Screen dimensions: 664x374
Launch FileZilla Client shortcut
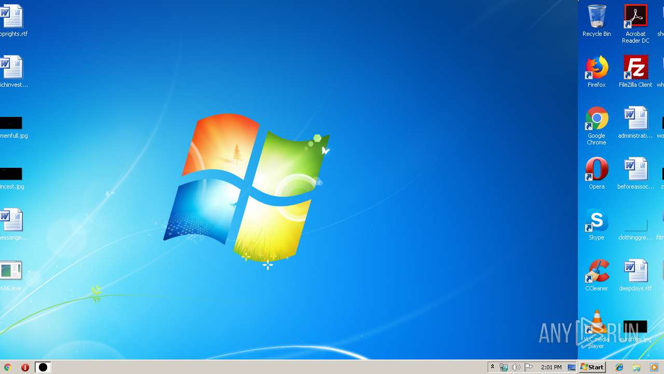pos(635,72)
